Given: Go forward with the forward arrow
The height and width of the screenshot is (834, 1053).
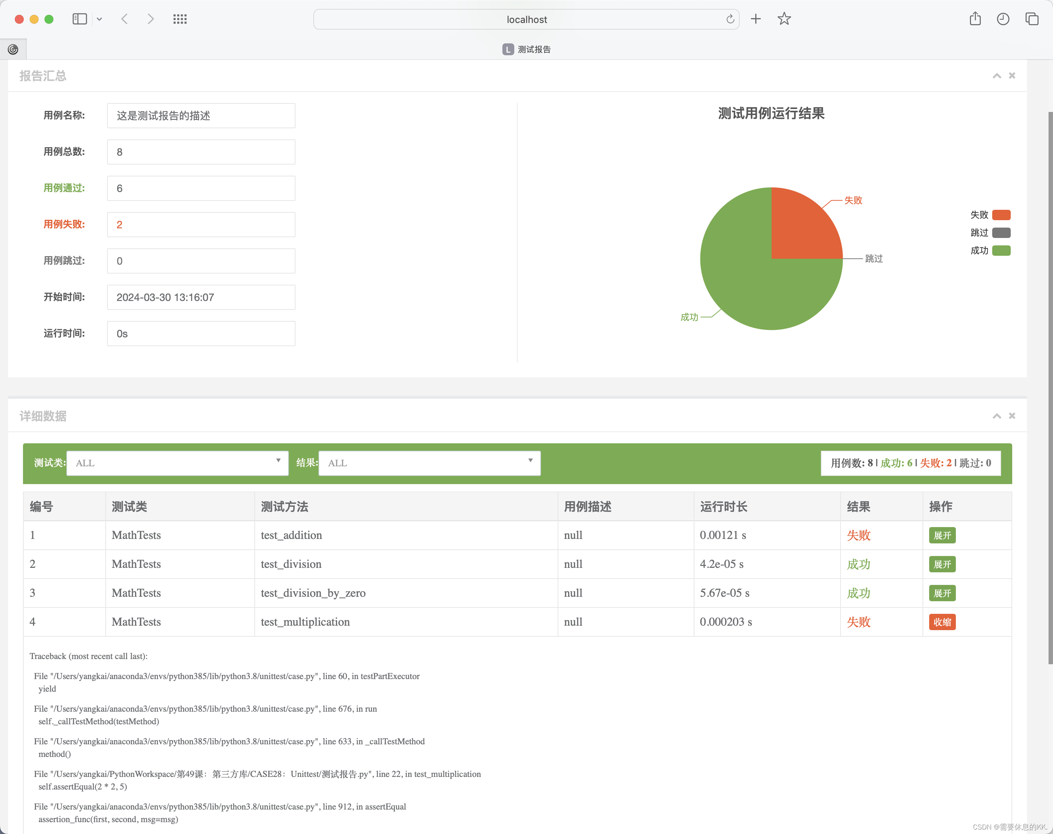Looking at the screenshot, I should point(151,19).
